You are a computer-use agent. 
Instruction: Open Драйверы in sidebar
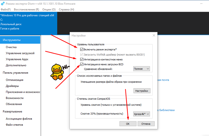12,86
